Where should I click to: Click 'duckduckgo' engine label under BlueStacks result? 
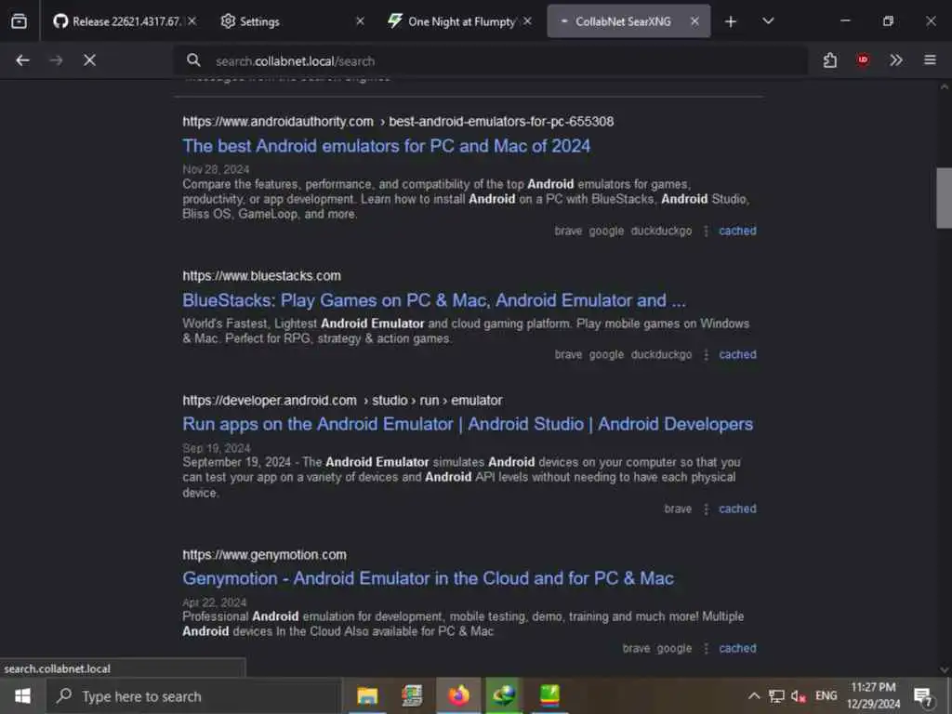661,354
